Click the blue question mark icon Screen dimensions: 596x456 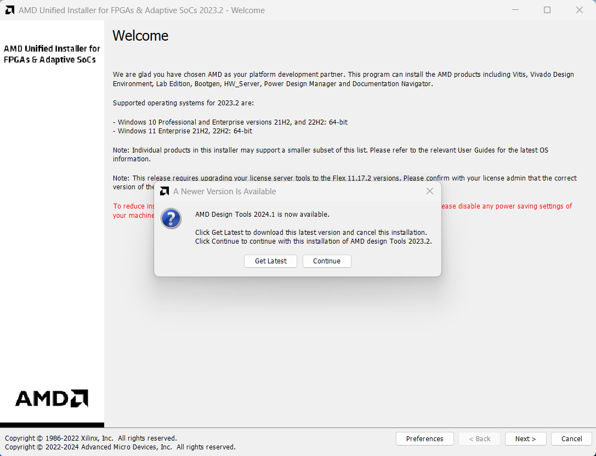tap(171, 218)
